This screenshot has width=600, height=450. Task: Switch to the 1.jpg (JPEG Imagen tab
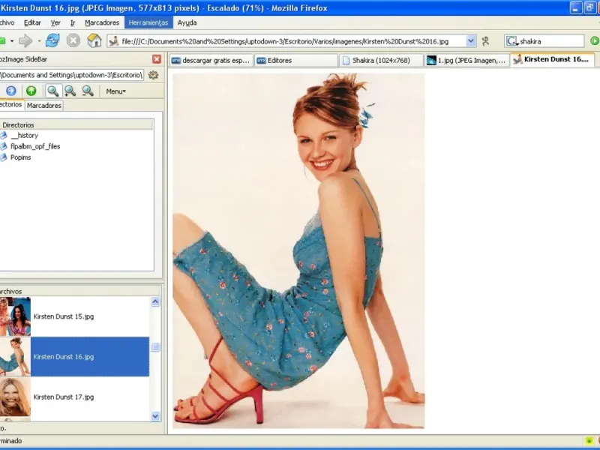(466, 61)
